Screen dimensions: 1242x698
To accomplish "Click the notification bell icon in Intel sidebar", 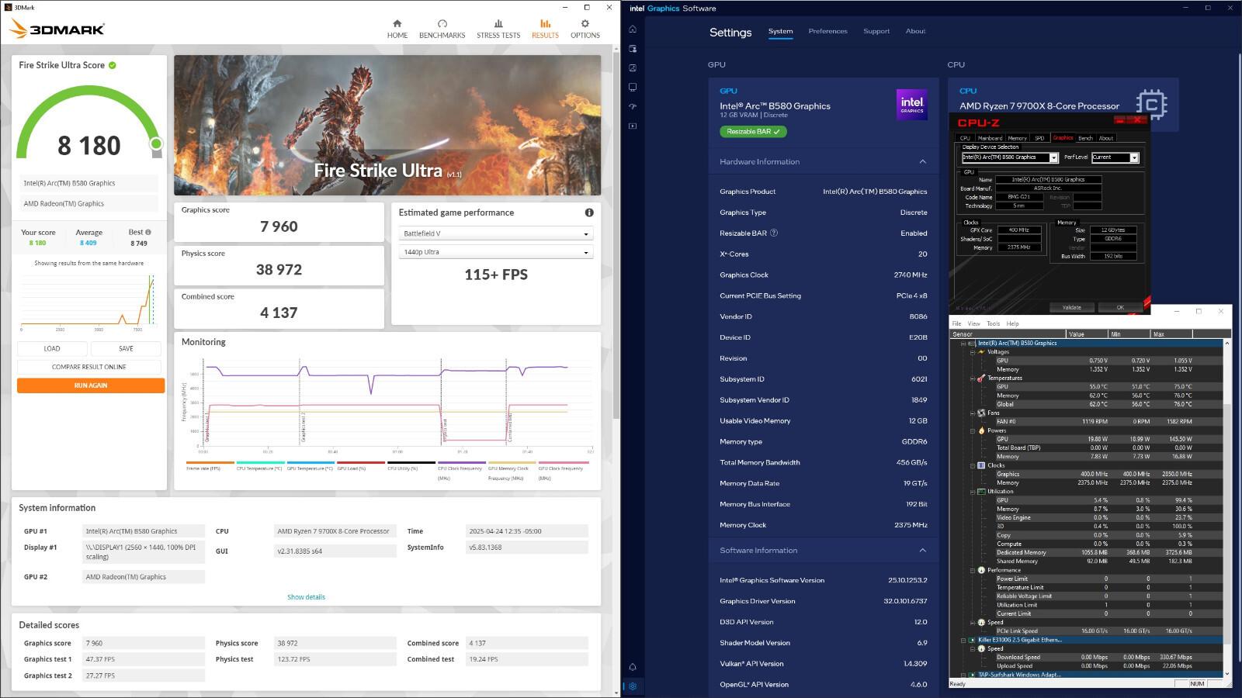I will [633, 667].
